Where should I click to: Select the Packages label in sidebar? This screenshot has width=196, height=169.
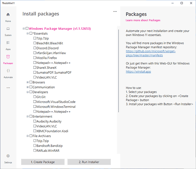coord(8,63)
